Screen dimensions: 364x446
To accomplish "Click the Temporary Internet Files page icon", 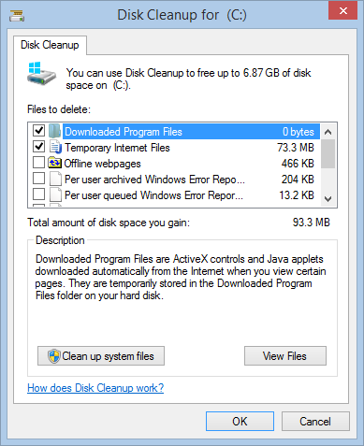I will pos(55,147).
